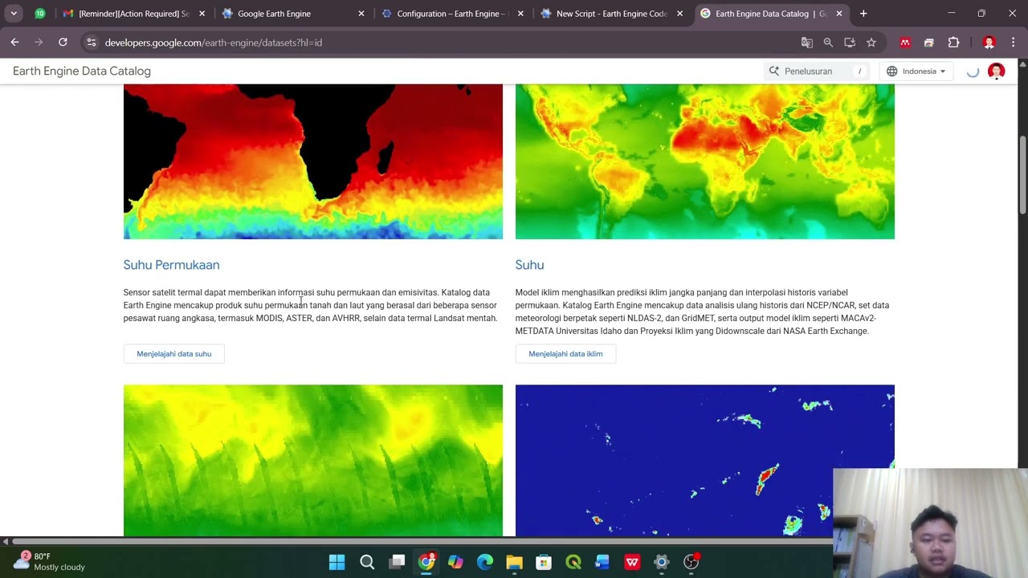1028x578 pixels.
Task: Open the Suhu Permukaan heading link
Action: [x=171, y=265]
